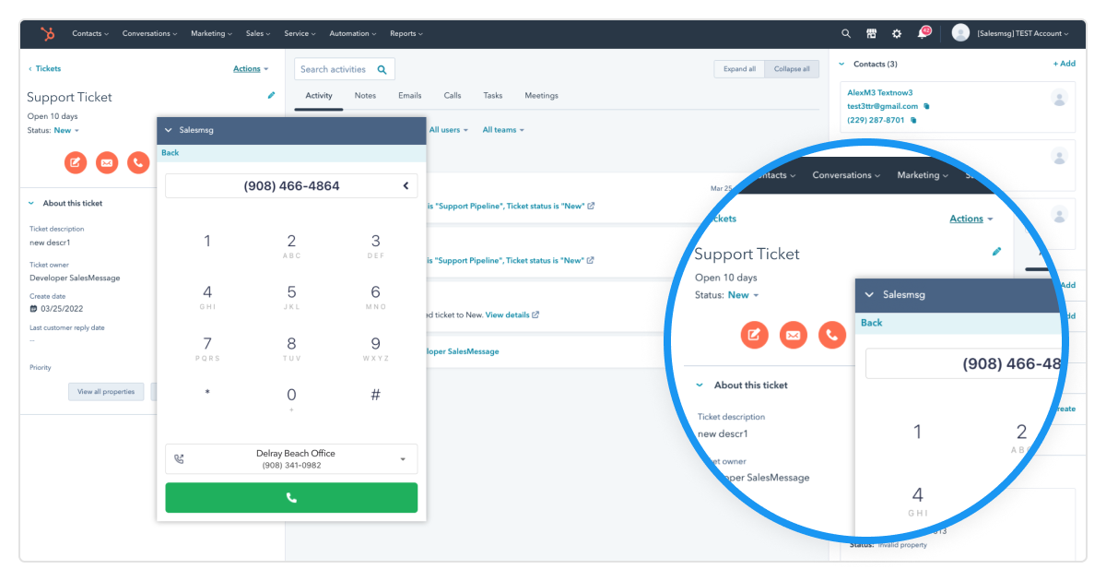This screenshot has height=581, width=1106.
Task: Click the Ticket owner label
Action: coord(50,266)
